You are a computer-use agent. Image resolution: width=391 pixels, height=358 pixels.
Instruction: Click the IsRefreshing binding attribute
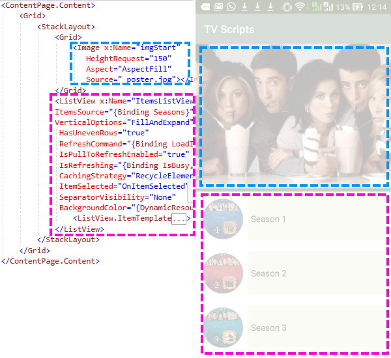click(126, 165)
